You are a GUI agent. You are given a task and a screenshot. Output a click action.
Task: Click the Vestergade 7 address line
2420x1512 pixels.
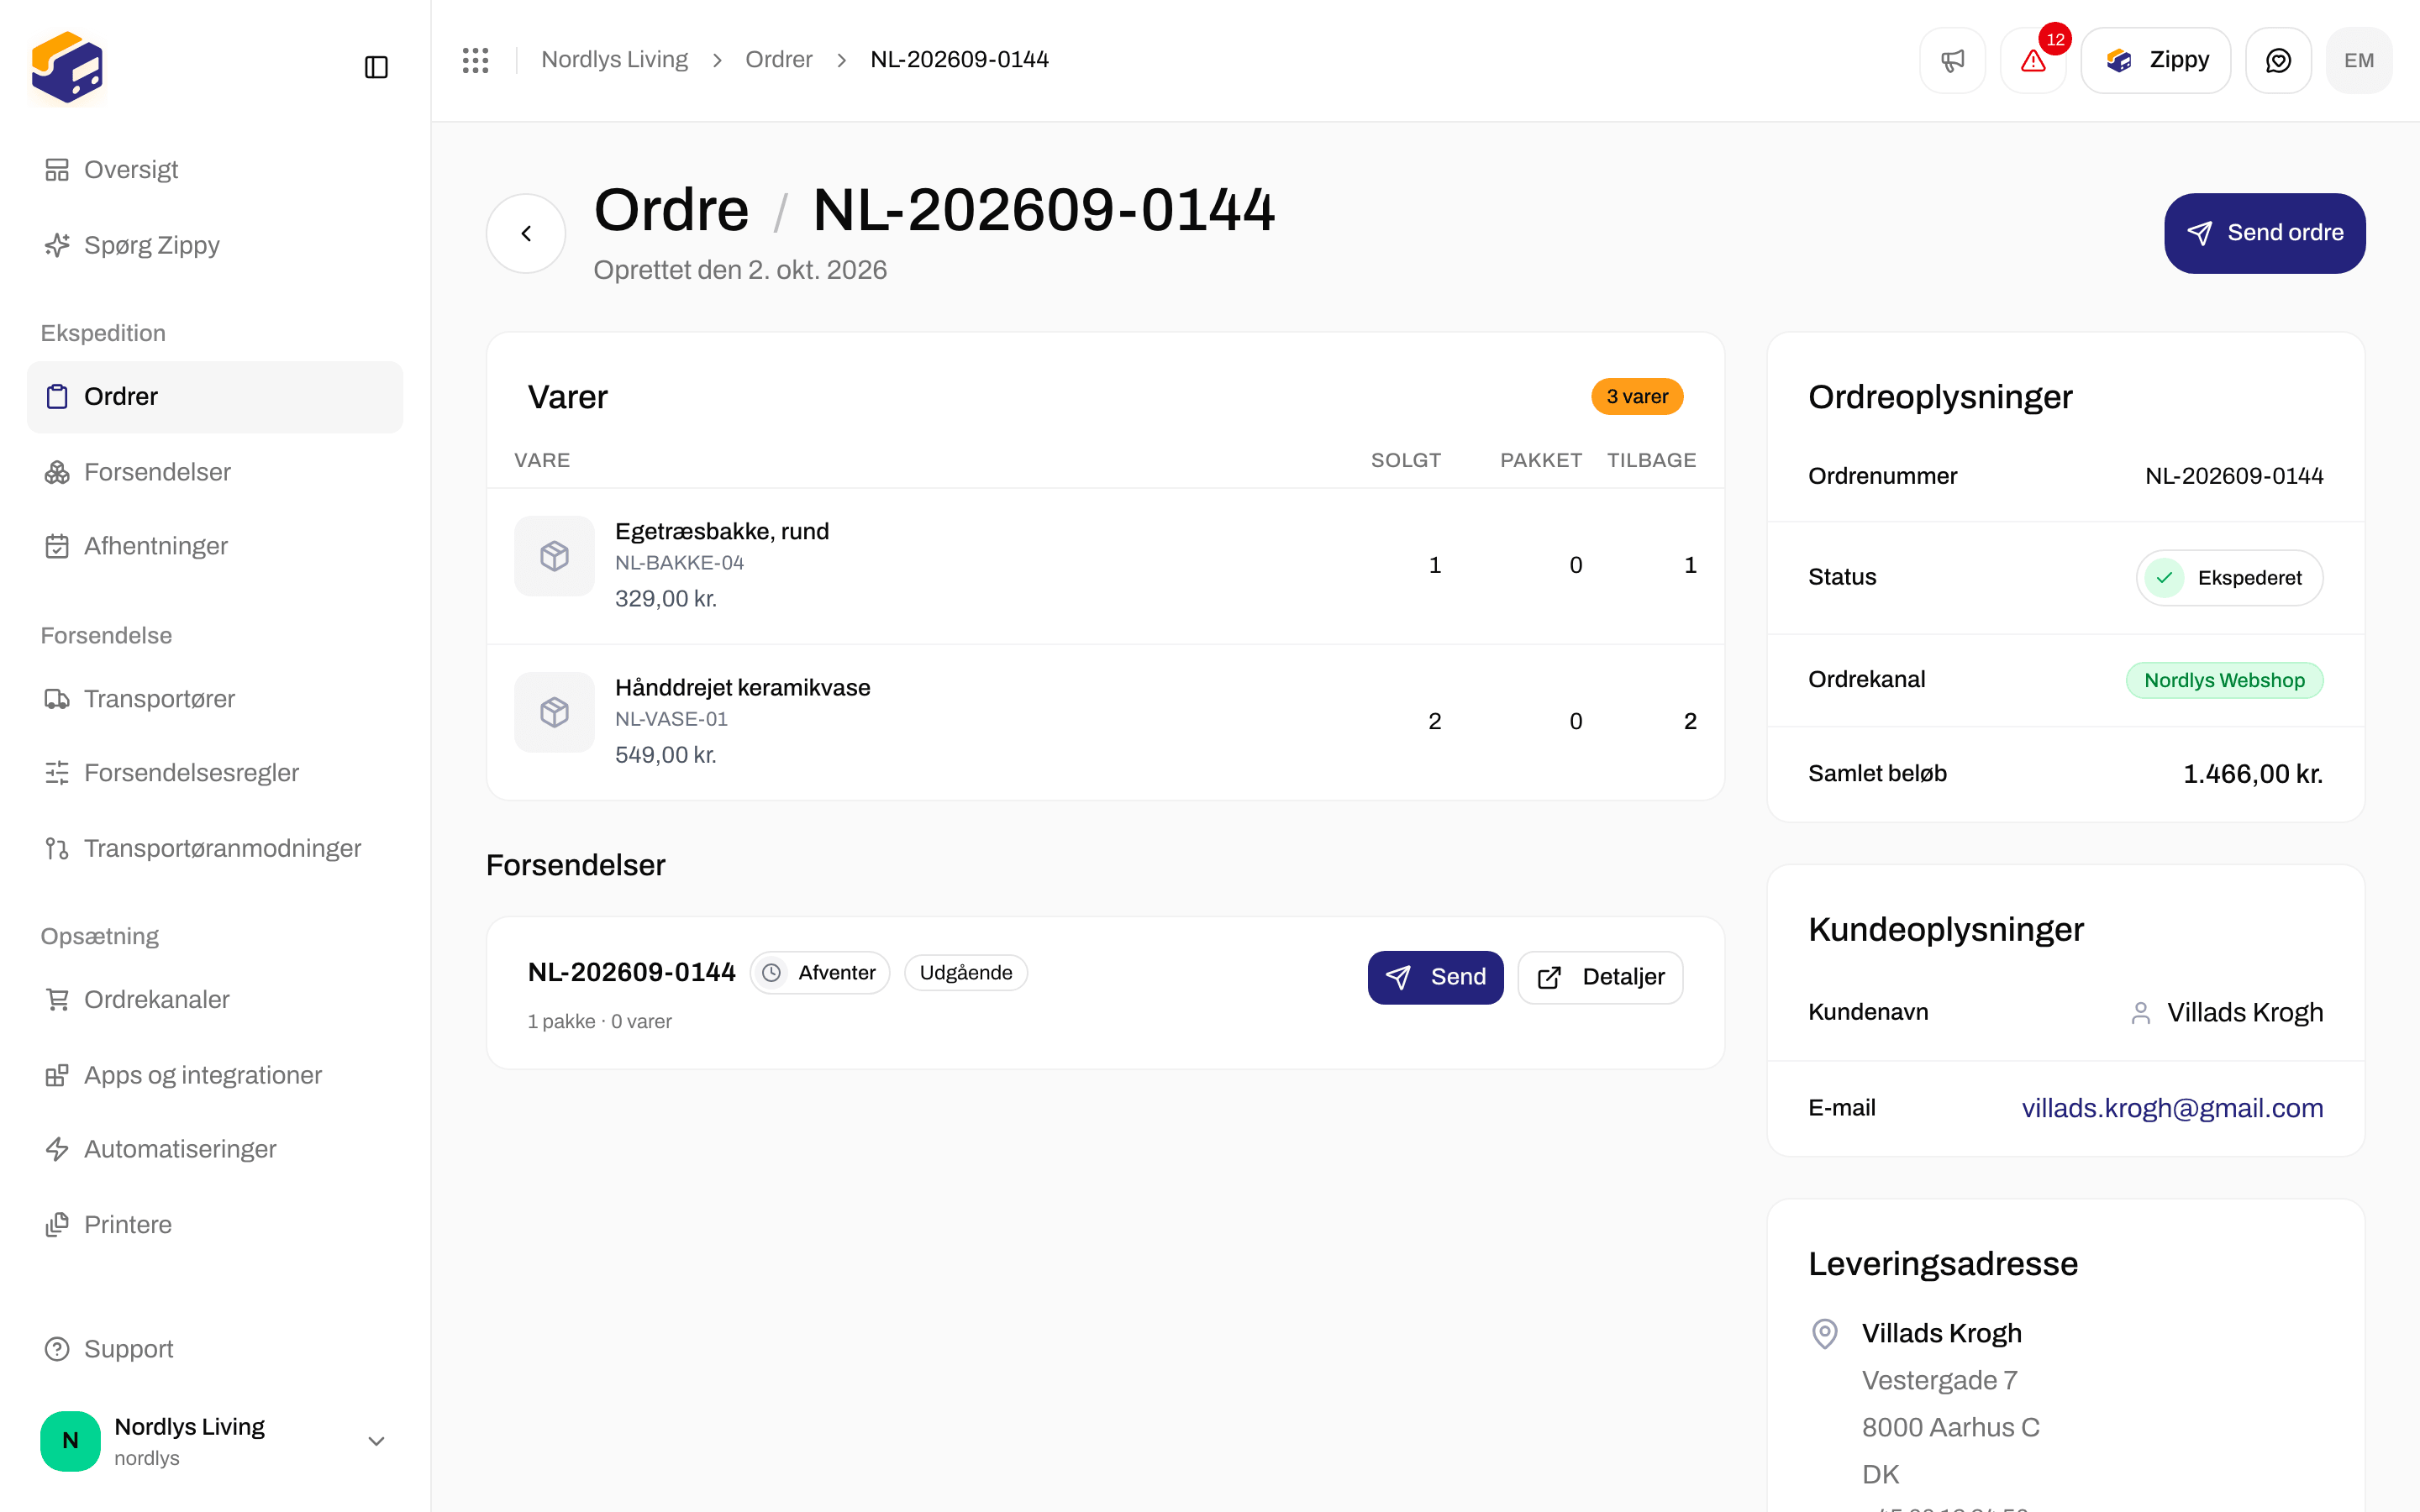pos(1939,1380)
